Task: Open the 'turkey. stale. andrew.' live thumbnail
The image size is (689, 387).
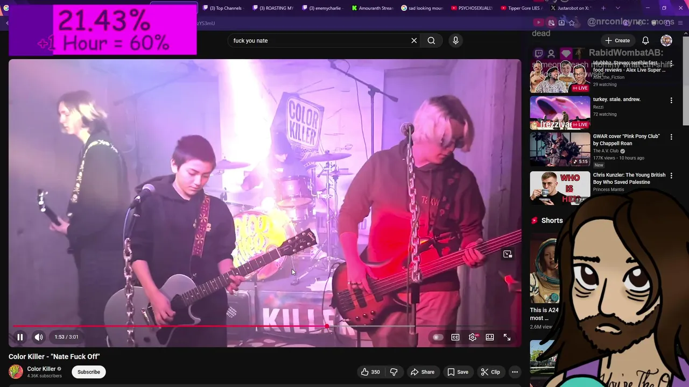Action: (x=560, y=113)
